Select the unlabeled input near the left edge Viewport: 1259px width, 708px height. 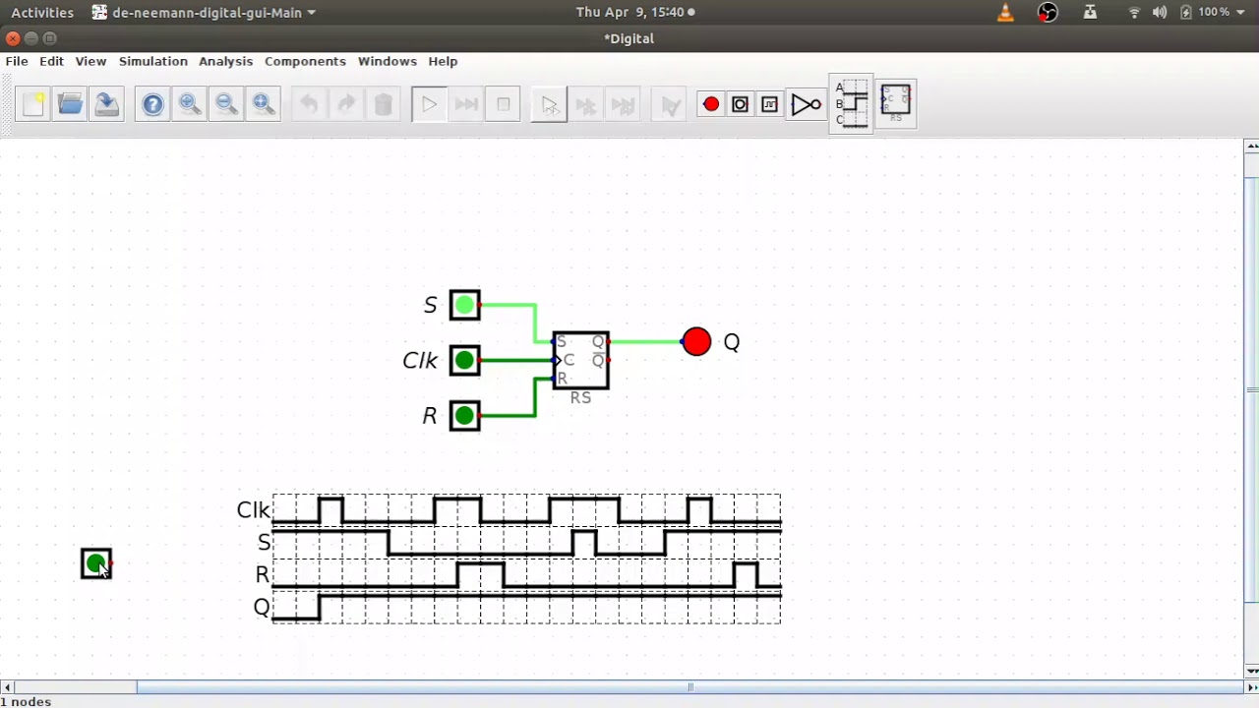coord(95,563)
